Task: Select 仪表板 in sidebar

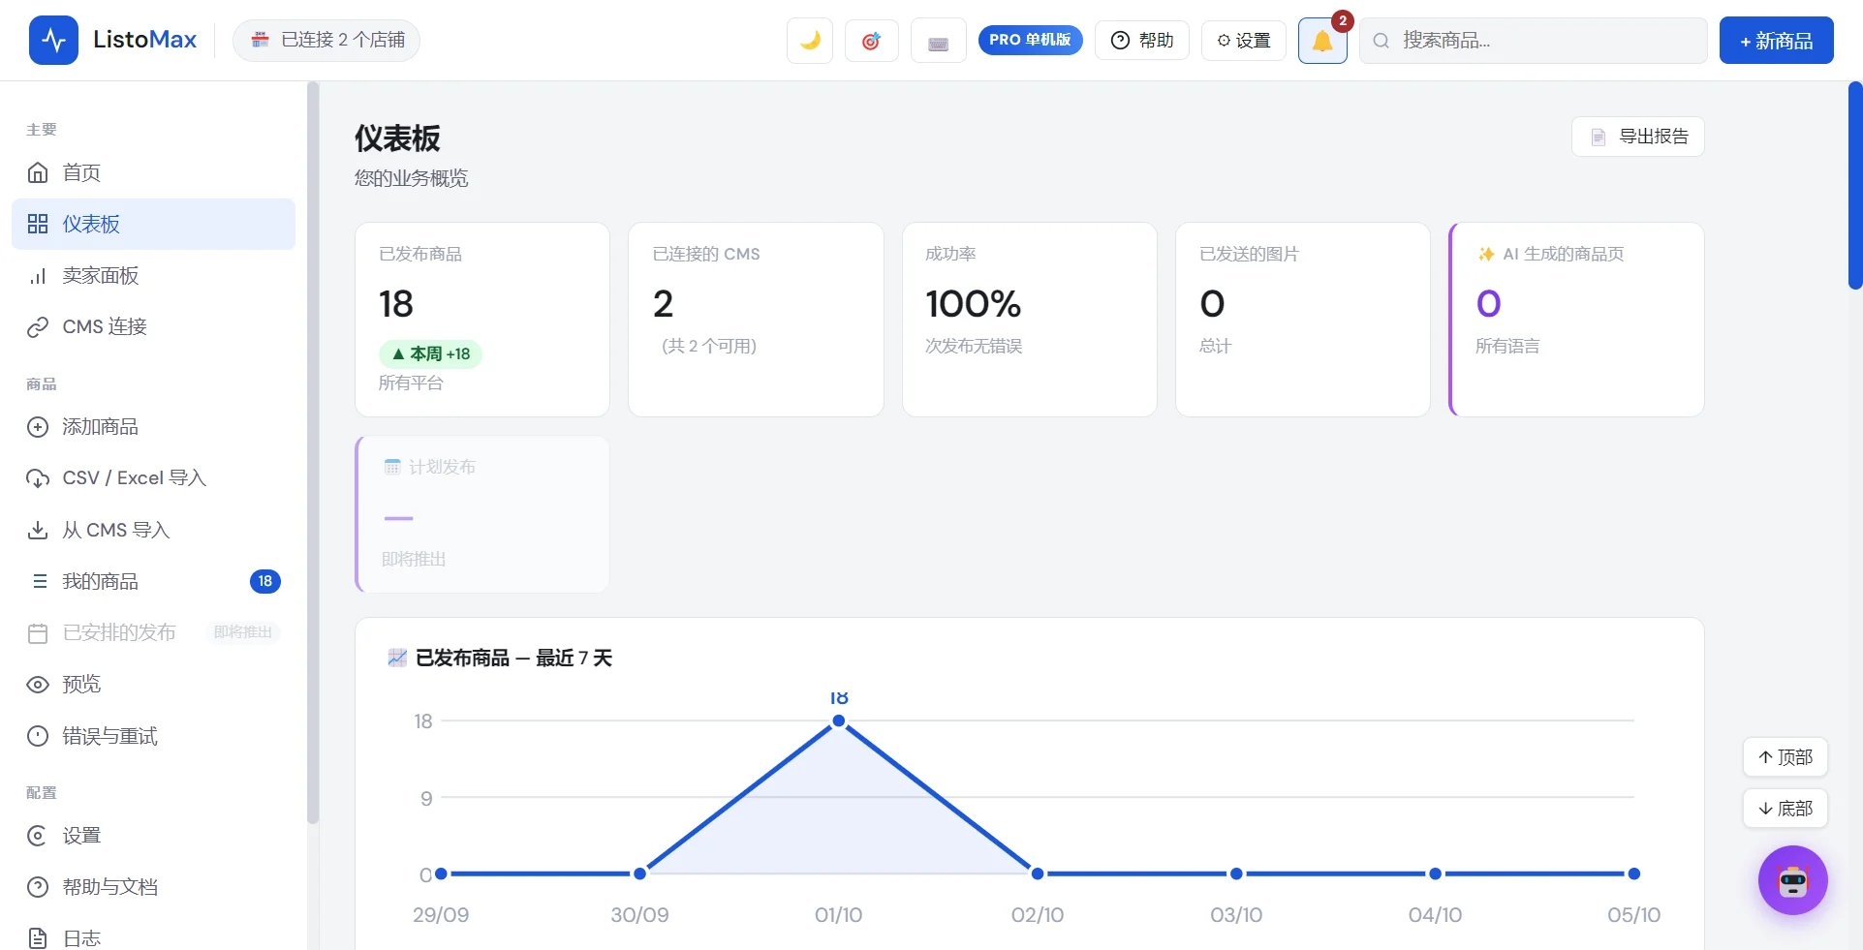Action: [x=153, y=224]
